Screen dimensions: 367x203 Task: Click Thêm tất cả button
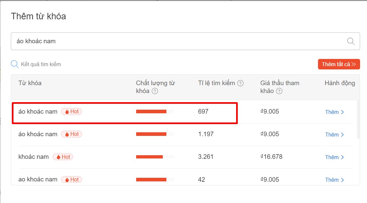(339, 64)
